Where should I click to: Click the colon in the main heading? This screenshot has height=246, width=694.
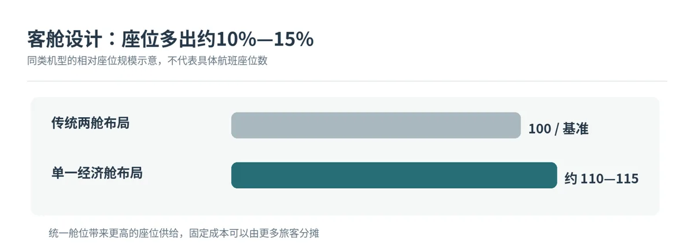[111, 39]
